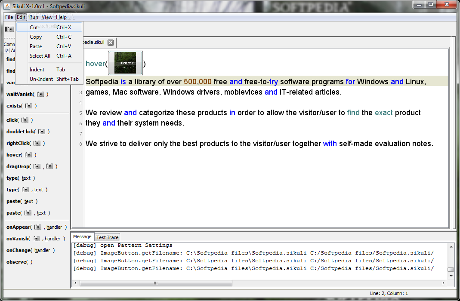This screenshot has width=460, height=301.
Task: Click scroll-down arrow in message console
Action: click(451, 276)
